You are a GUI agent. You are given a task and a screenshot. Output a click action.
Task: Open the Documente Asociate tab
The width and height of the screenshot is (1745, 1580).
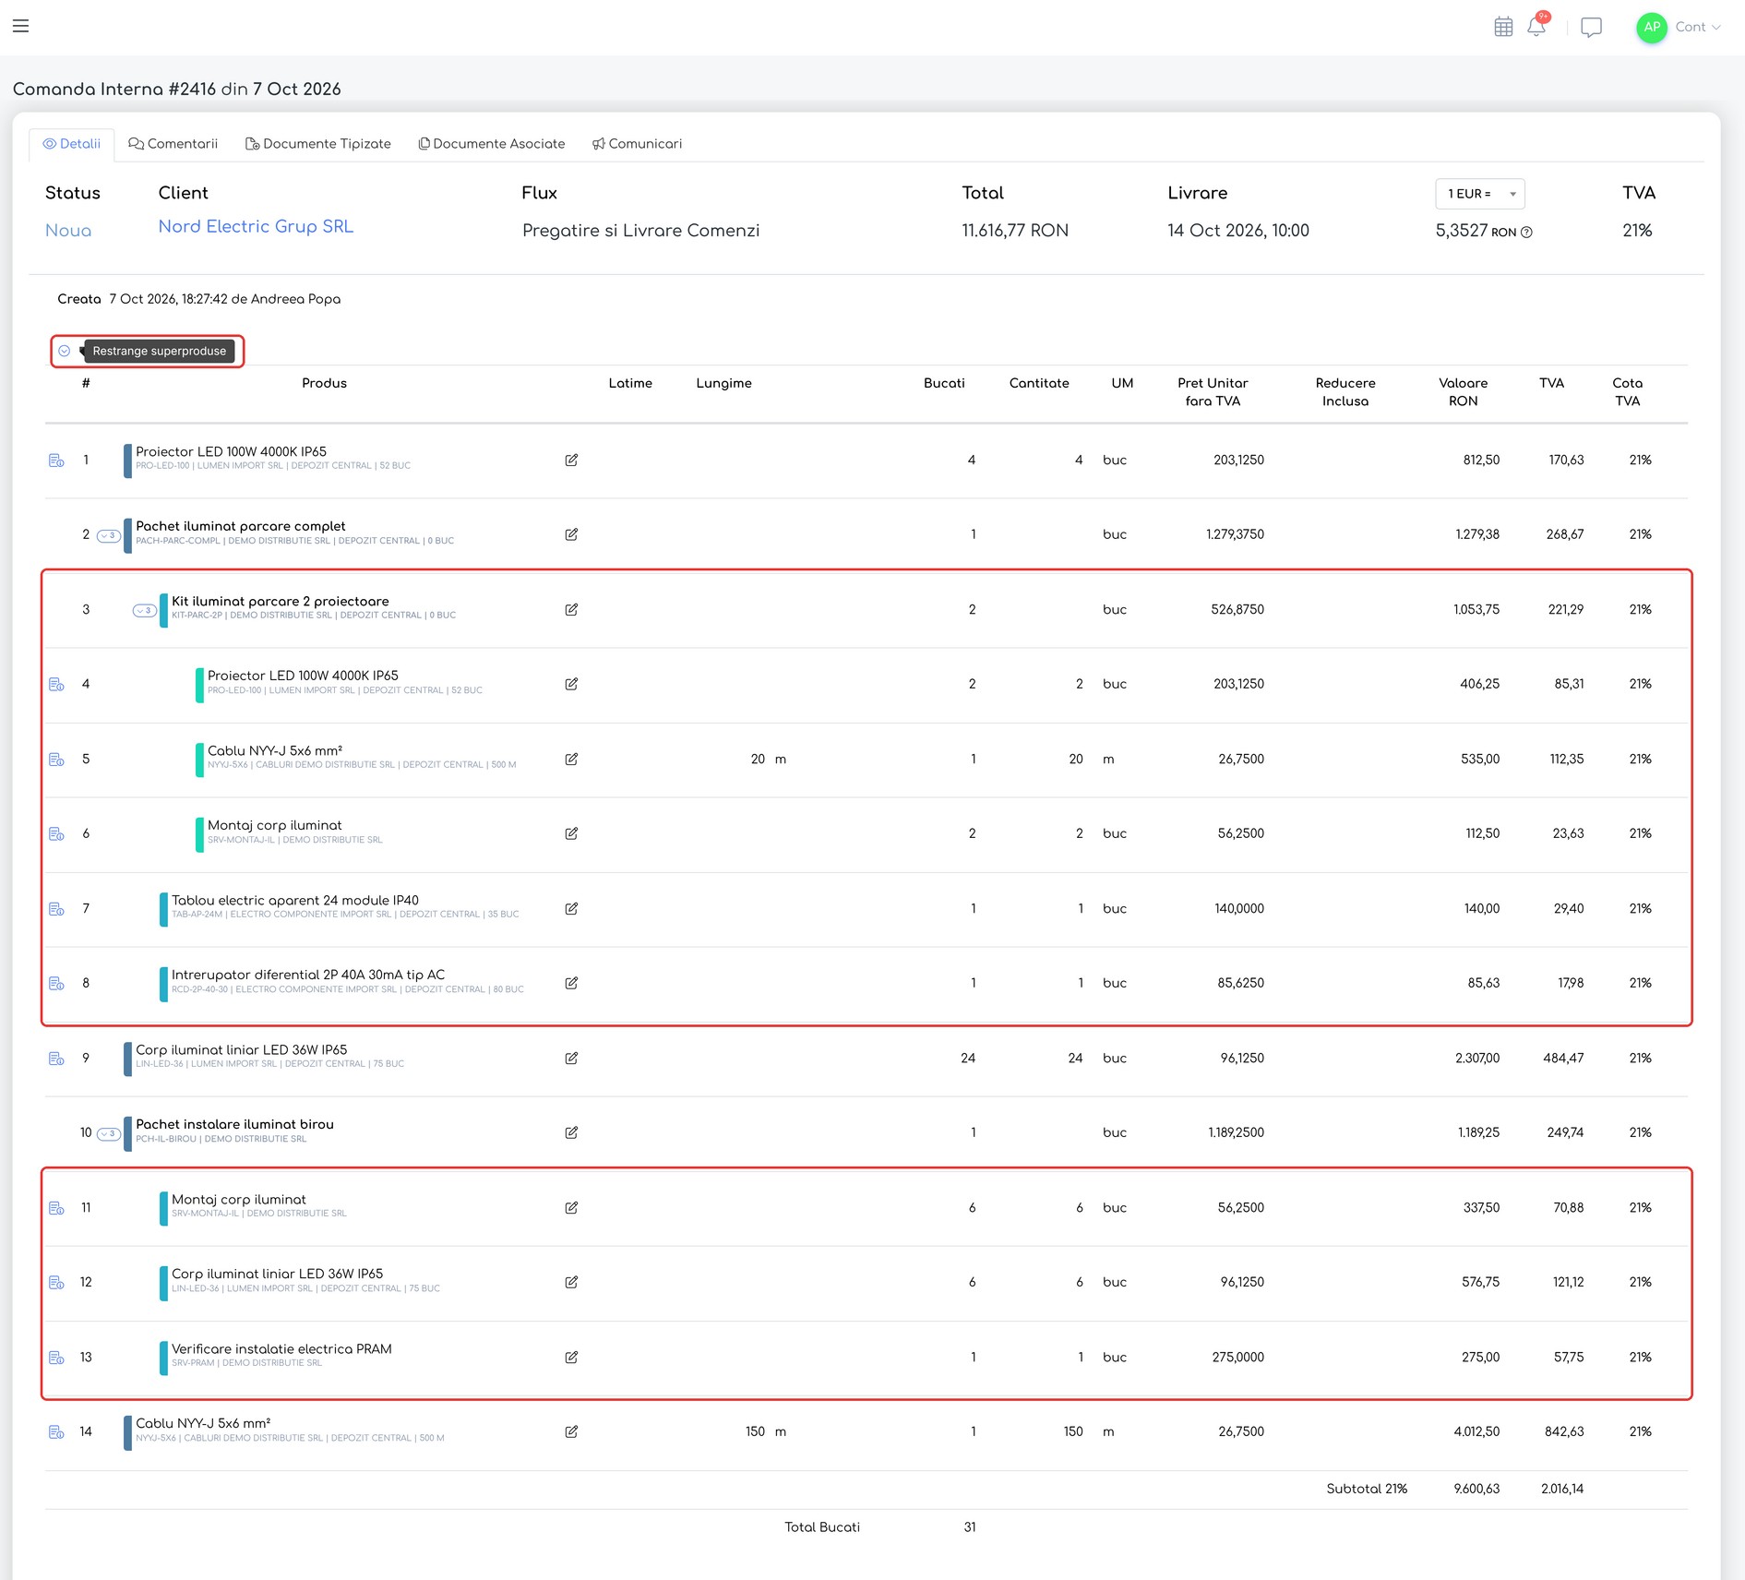[492, 144]
